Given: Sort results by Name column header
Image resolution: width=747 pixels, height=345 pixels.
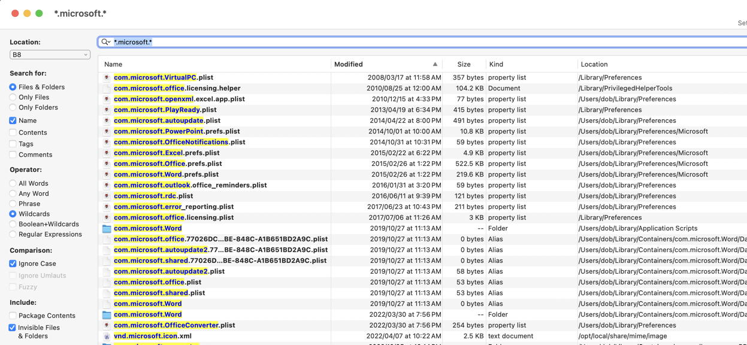Looking at the screenshot, I should (113, 64).
